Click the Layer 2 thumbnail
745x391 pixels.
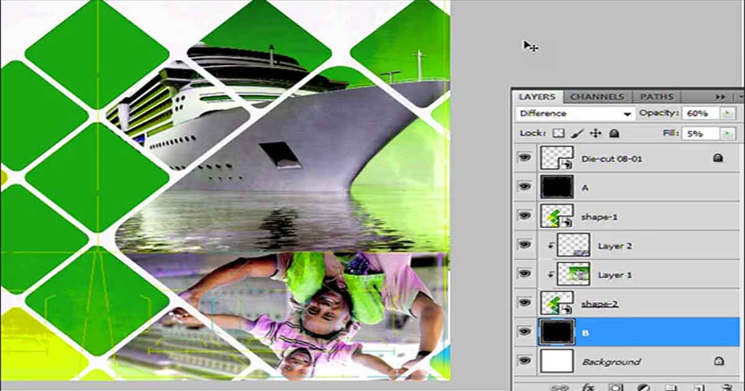point(573,245)
